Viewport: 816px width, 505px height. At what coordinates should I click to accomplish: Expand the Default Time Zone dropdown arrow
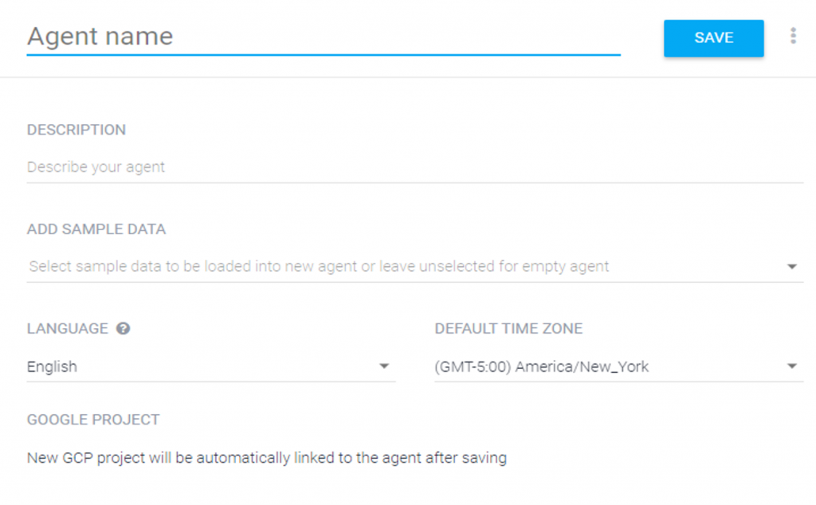point(791,366)
